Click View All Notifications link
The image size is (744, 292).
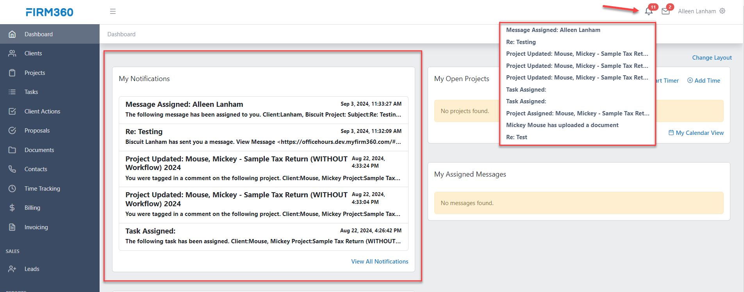[380, 262]
